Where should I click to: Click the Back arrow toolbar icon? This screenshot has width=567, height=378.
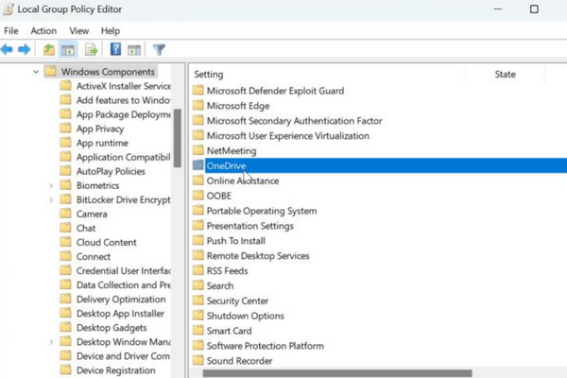(x=7, y=49)
